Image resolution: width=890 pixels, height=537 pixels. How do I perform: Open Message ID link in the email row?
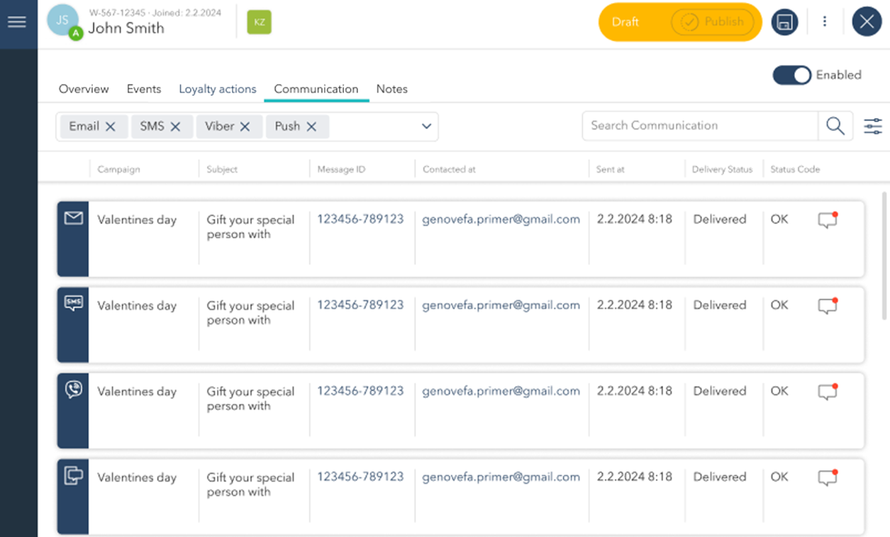(360, 220)
